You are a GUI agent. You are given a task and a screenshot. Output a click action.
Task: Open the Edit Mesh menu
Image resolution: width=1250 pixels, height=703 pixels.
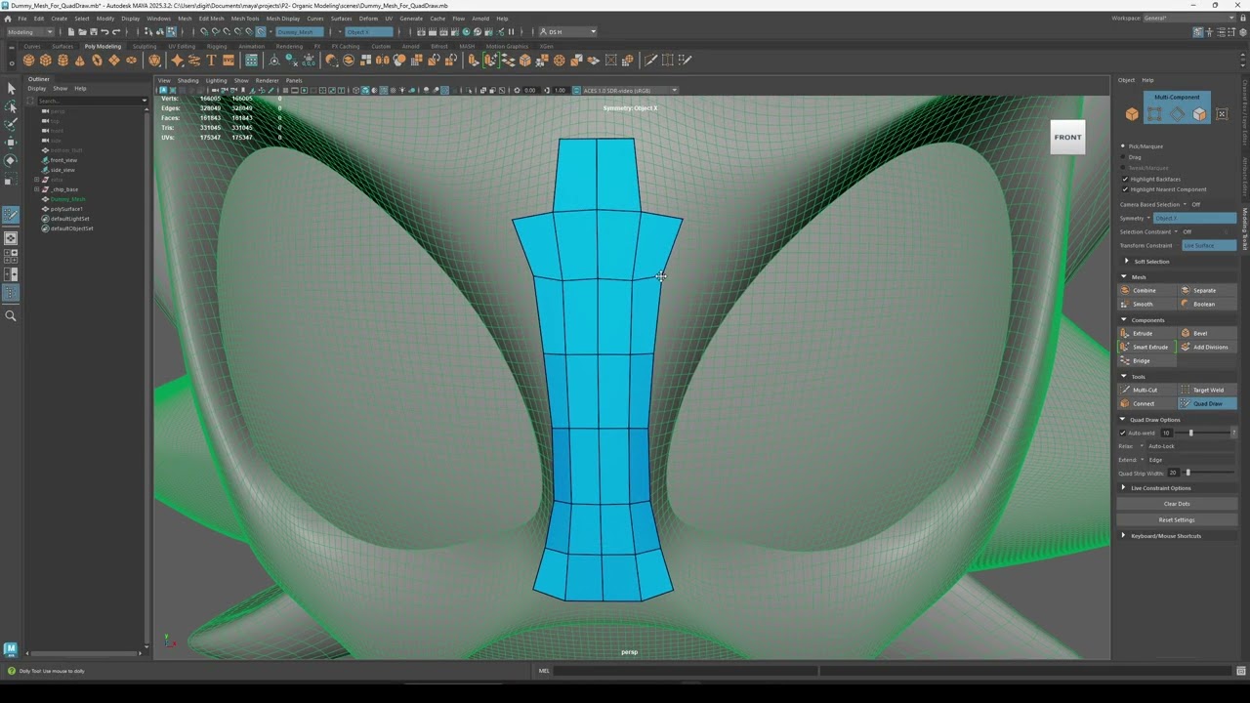pyautogui.click(x=211, y=19)
